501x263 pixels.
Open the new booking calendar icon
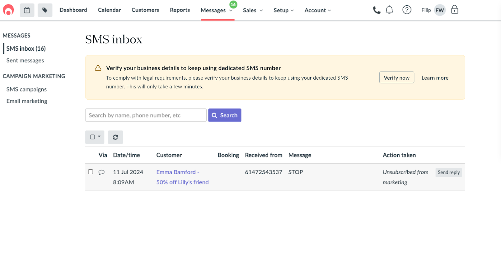pos(27,10)
